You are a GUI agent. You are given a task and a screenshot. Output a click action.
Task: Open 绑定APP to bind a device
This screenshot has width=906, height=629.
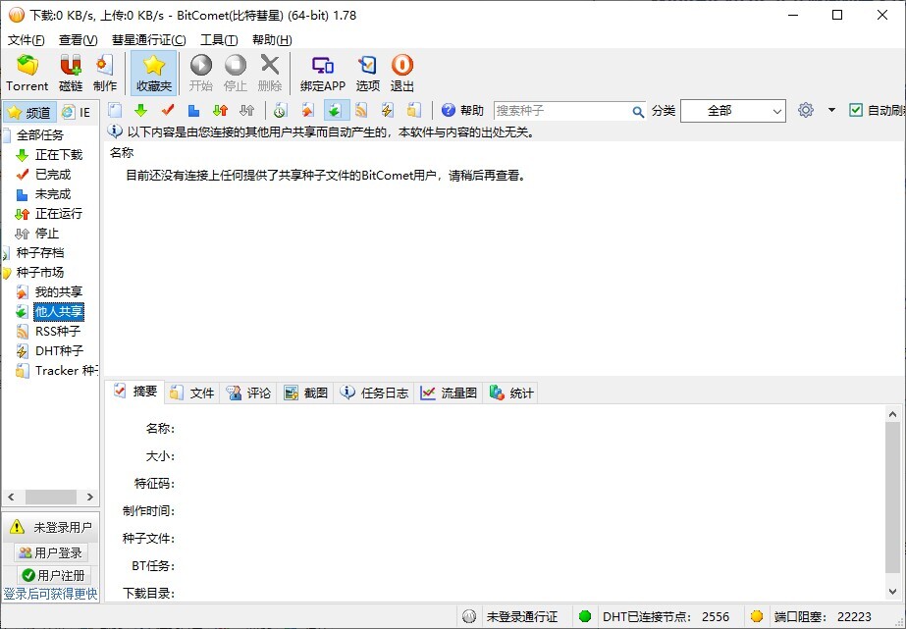pyautogui.click(x=322, y=74)
